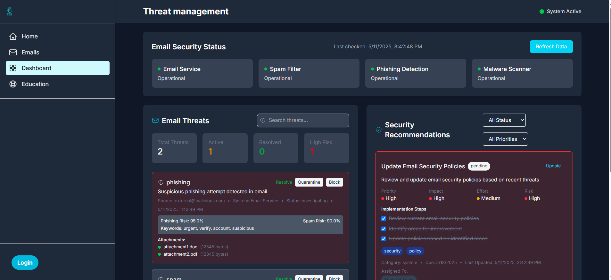Click the green dot beside Malware Scanner
The height and width of the screenshot is (280, 611).
[479, 69]
